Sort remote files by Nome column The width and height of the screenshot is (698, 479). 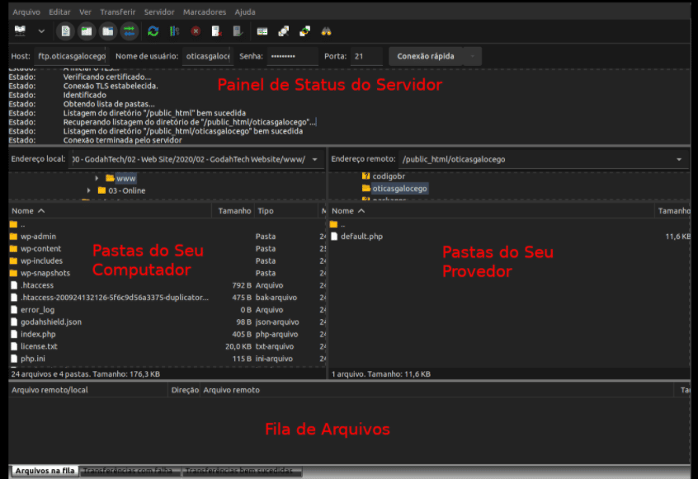coord(492,211)
